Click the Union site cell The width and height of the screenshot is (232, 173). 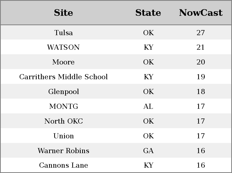tap(64, 136)
